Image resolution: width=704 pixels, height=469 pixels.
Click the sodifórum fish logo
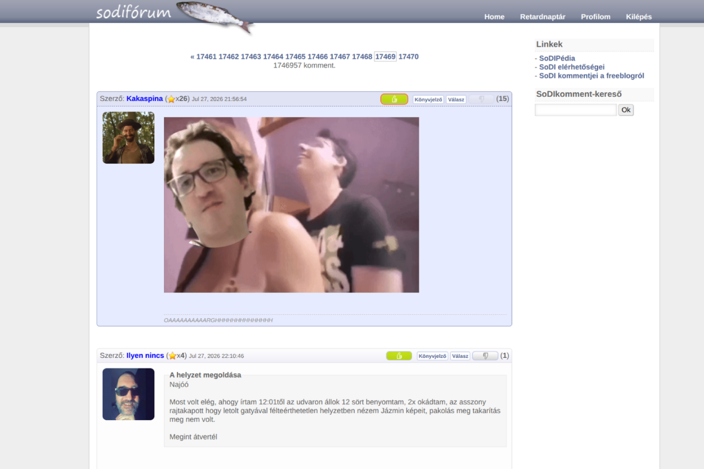pos(174,15)
